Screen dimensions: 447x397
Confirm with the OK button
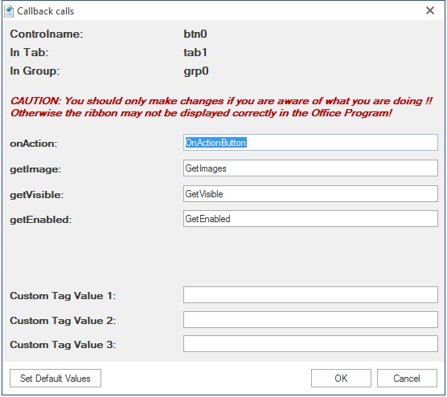[x=341, y=379]
